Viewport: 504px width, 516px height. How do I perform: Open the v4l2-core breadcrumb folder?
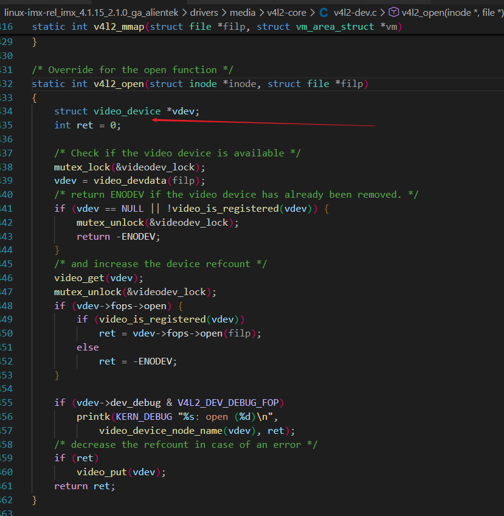286,13
